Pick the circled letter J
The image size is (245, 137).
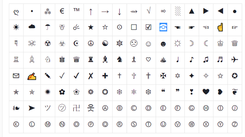coord(235,108)
